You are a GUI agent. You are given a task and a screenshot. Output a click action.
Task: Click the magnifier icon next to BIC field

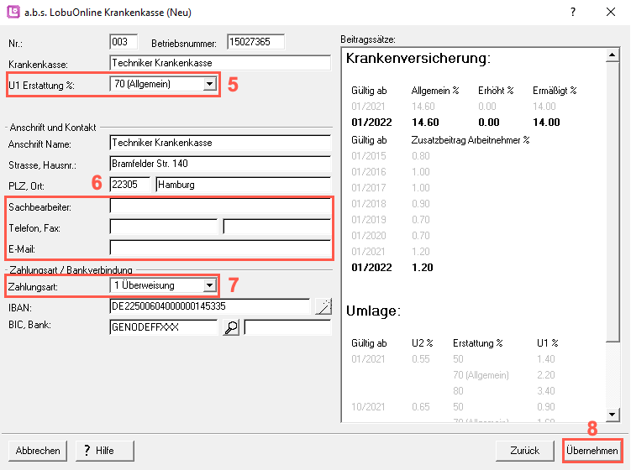pos(231,328)
